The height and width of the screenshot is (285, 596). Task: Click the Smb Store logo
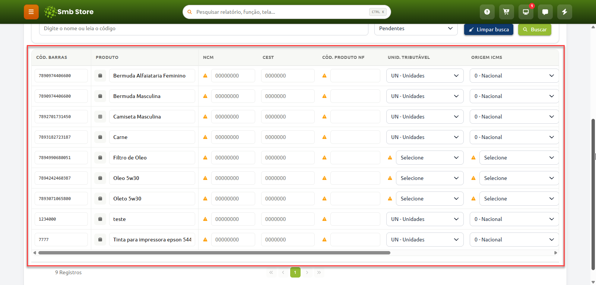pyautogui.click(x=69, y=12)
